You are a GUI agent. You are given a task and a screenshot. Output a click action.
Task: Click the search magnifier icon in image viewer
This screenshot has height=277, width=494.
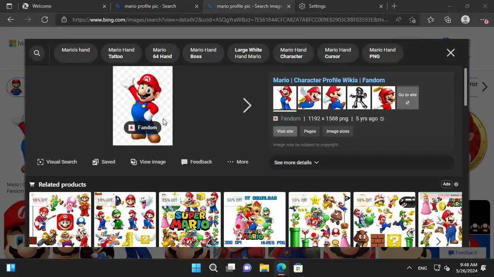(37, 53)
